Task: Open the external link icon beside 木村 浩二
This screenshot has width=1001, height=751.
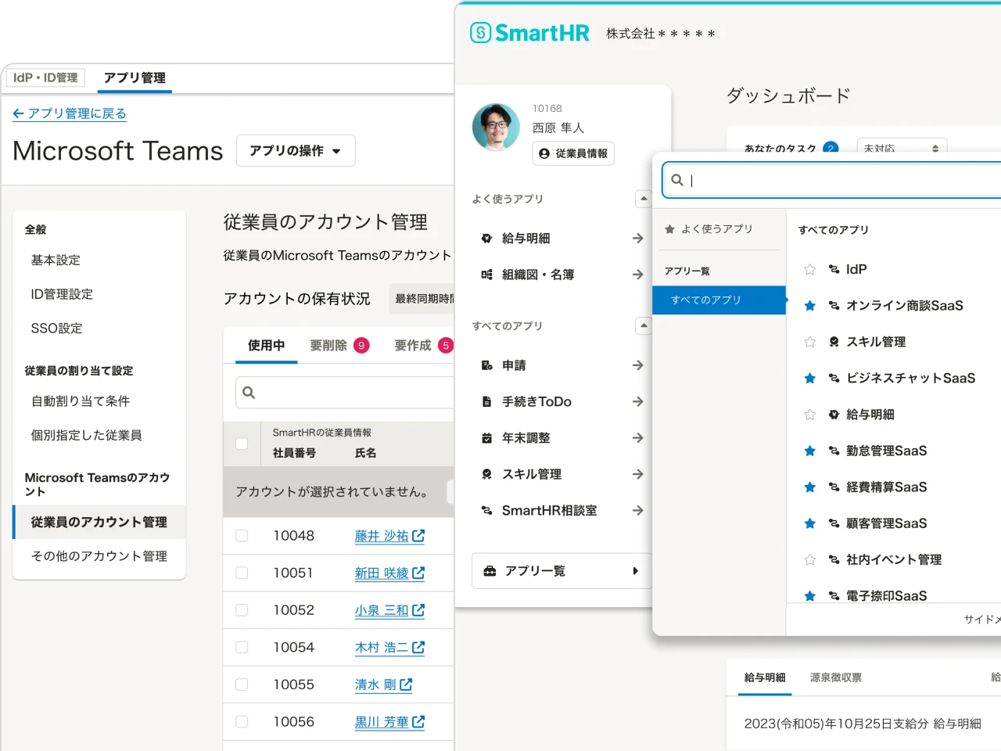Action: tap(418, 647)
